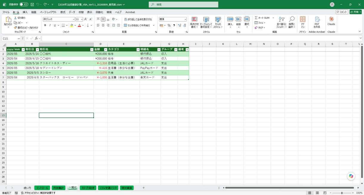
Task: Switch to the 月別集計 sheet tab
Action: [x=58, y=188]
